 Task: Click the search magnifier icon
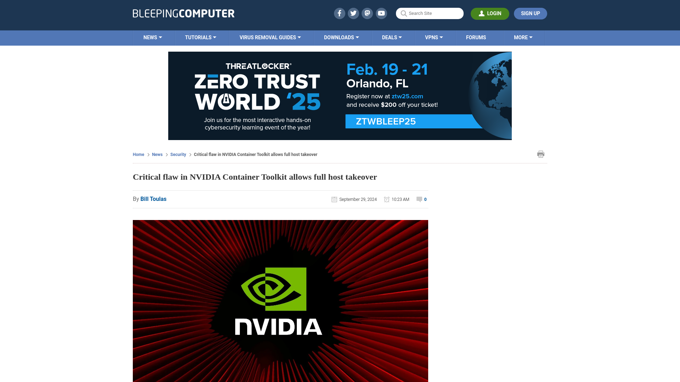click(x=403, y=13)
